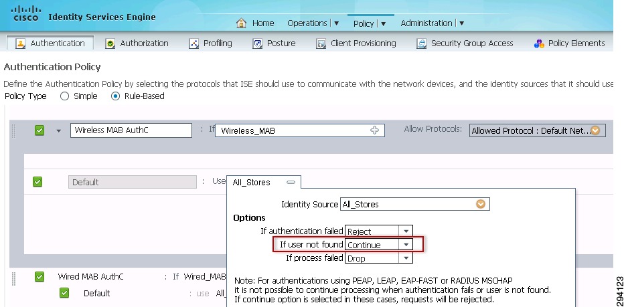The width and height of the screenshot is (624, 307).
Task: Switch to the Client Provisioning tab
Action: click(356, 43)
